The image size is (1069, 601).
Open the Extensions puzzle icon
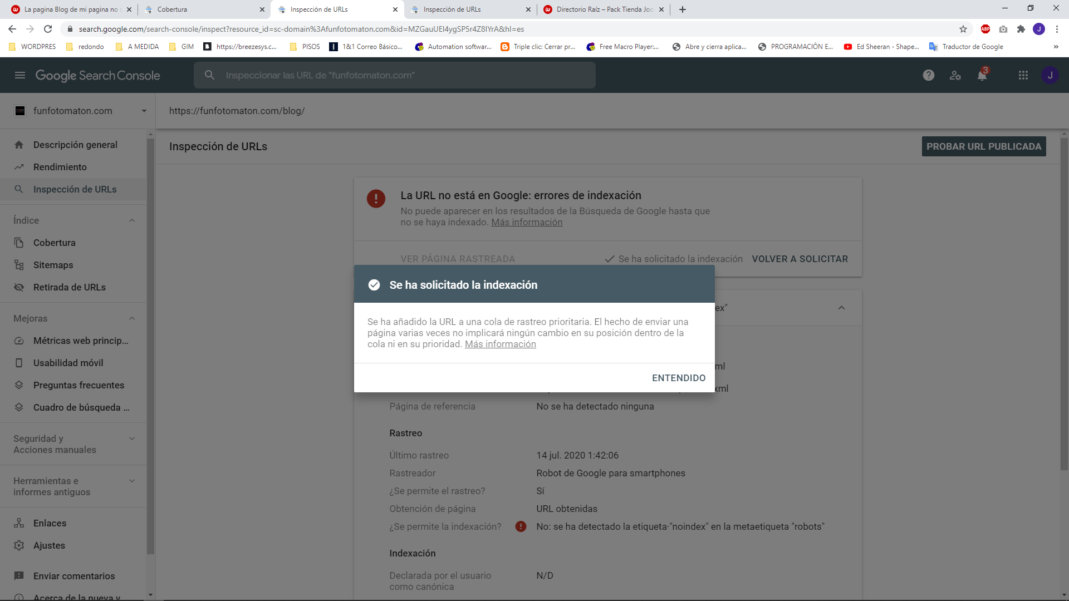coord(1021,29)
